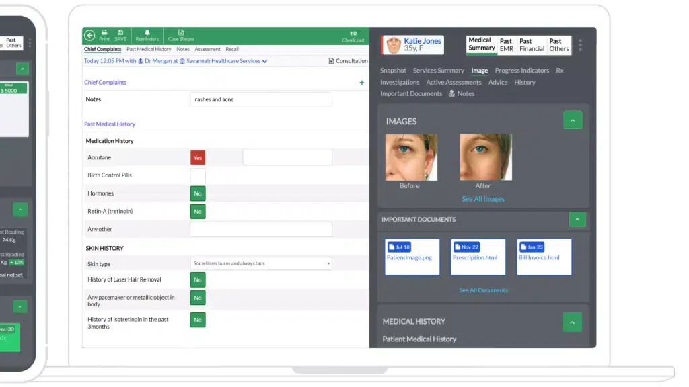Open the Assessment tab
This screenshot has height=387, width=689.
click(x=207, y=49)
